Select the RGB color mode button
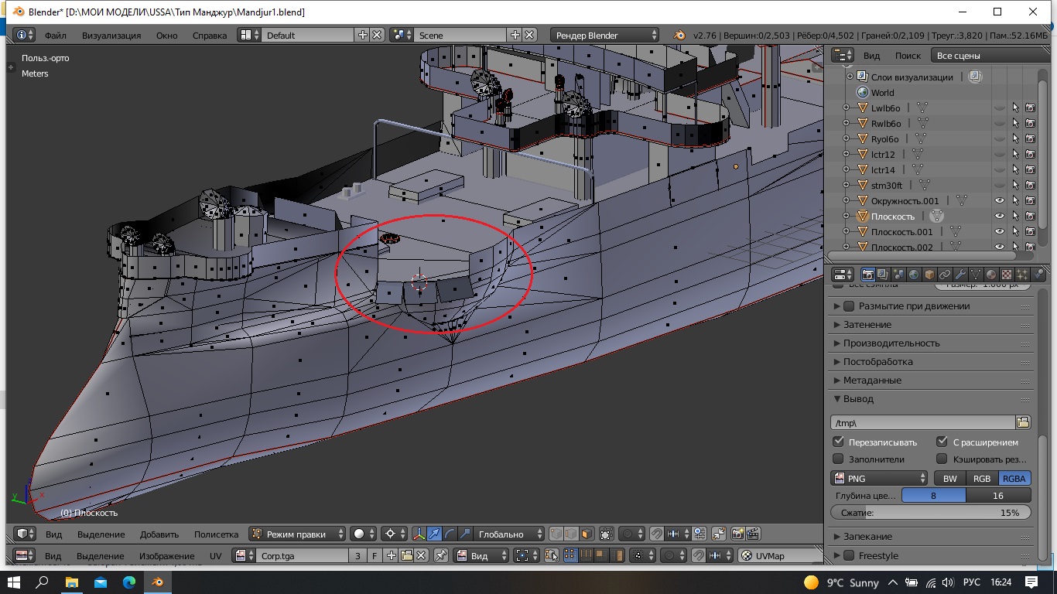The height and width of the screenshot is (594, 1057). 981,478
